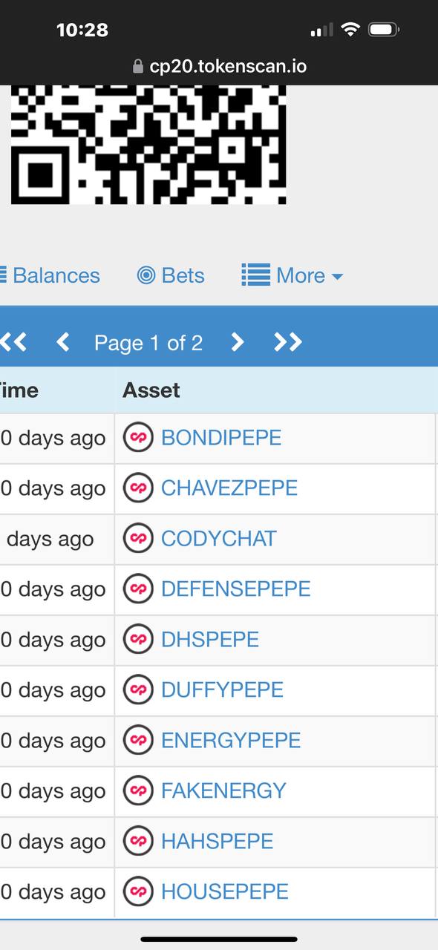This screenshot has width=438, height=950.
Task: Tap the Counterparty icon beside CODYCHAT
Action: point(138,538)
